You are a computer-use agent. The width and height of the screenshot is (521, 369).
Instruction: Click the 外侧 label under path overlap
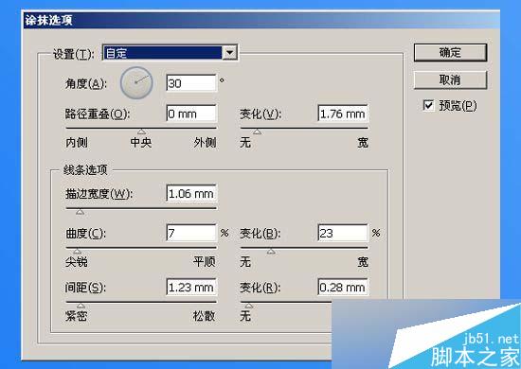pyautogui.click(x=205, y=143)
